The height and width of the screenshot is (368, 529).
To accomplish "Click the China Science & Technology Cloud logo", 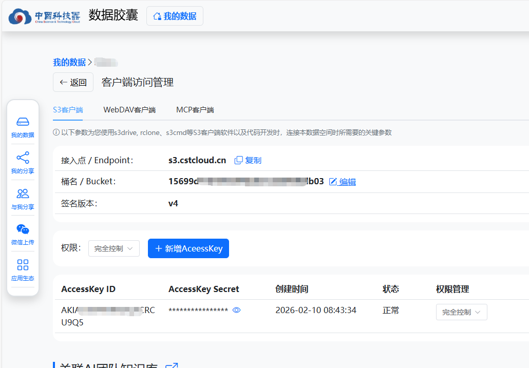I will 44,16.
